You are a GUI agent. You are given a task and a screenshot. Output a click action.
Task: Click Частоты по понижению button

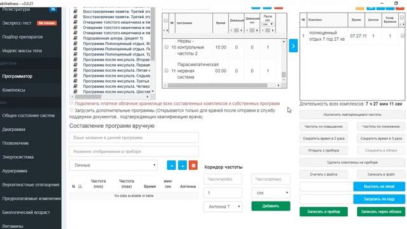381,127
